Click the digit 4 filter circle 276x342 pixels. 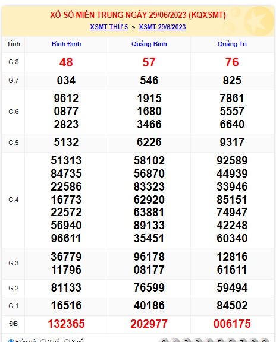point(208,340)
